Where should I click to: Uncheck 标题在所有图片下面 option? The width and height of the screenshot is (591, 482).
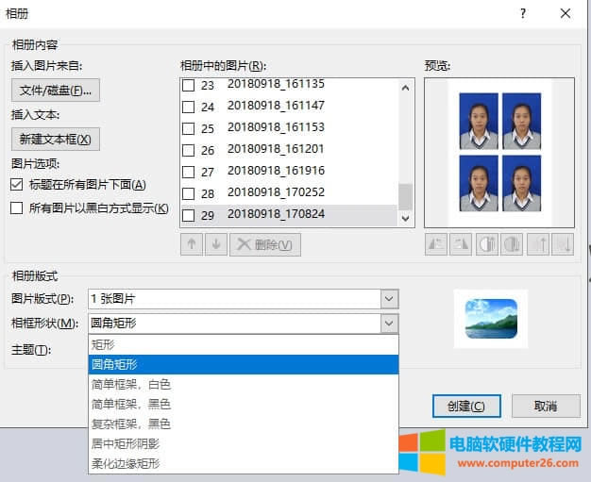pos(17,185)
